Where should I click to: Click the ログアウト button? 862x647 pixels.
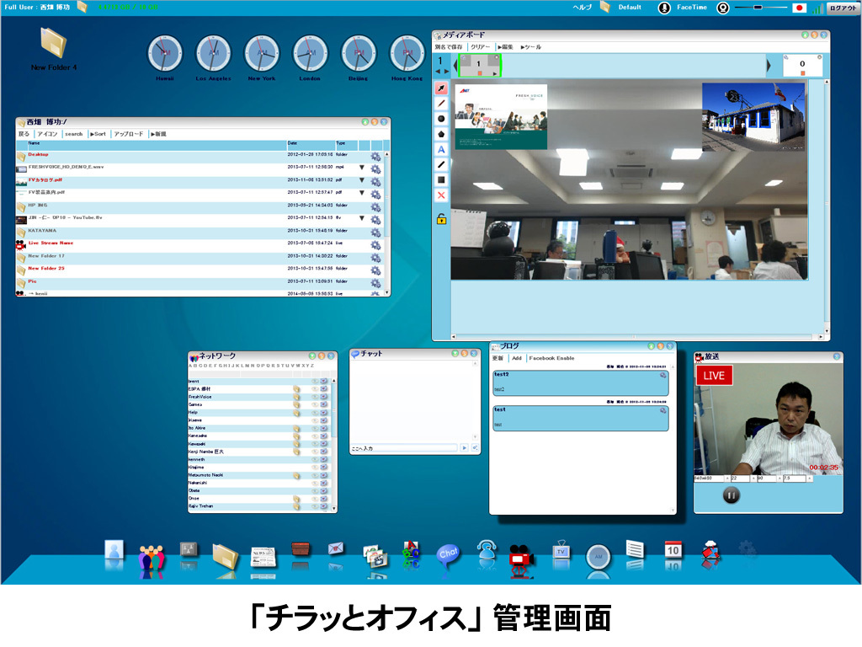842,8
